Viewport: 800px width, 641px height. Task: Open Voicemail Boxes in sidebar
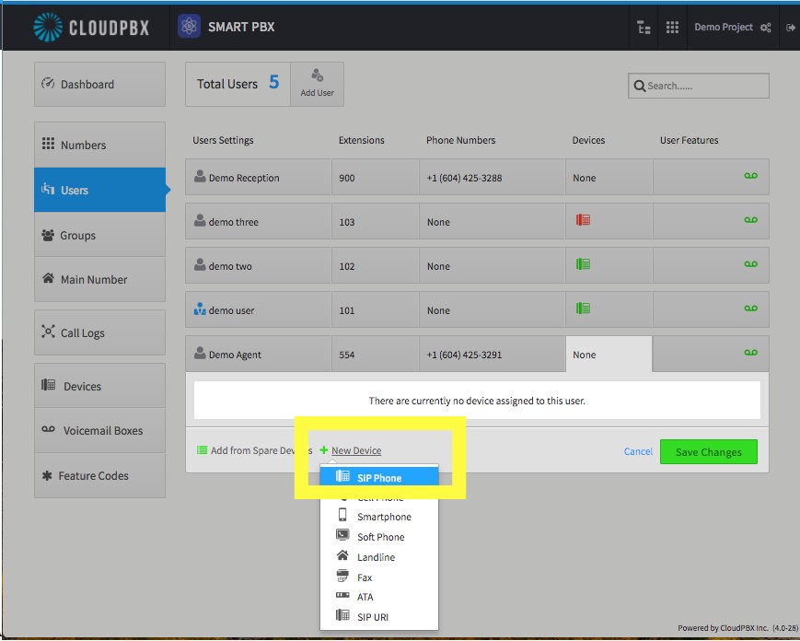coord(99,430)
